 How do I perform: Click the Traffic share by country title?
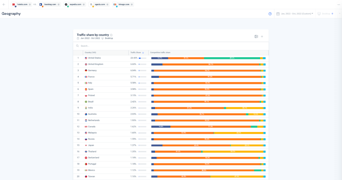[x=93, y=35]
